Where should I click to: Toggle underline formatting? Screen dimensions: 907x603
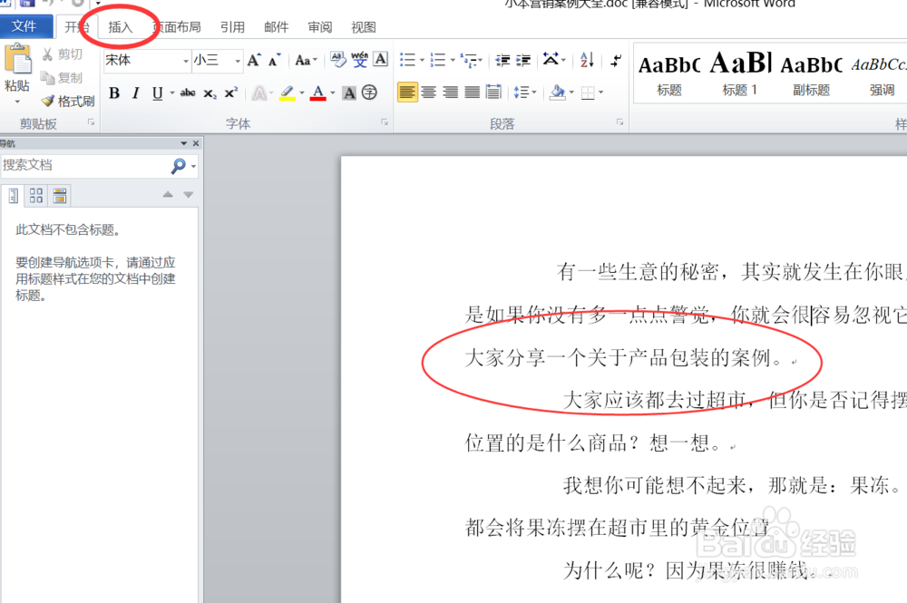click(157, 93)
